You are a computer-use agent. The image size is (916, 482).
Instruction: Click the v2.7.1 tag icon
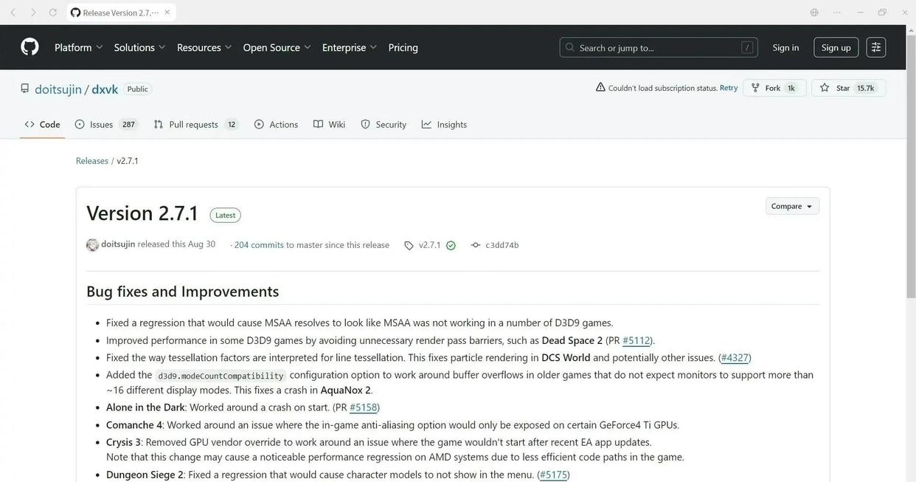tap(409, 245)
